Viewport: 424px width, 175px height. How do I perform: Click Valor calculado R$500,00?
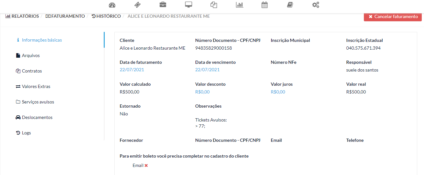coord(130,92)
